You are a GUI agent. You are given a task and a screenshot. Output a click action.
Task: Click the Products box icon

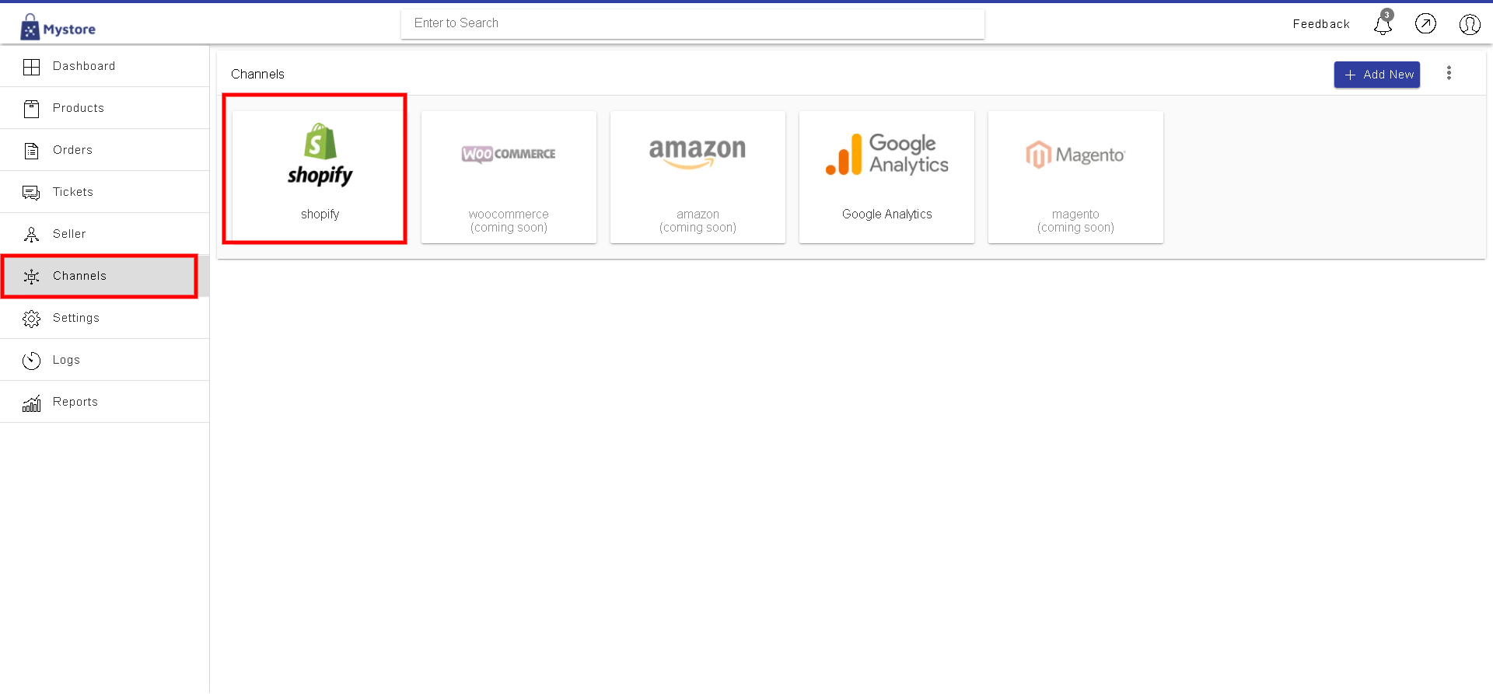(31, 109)
